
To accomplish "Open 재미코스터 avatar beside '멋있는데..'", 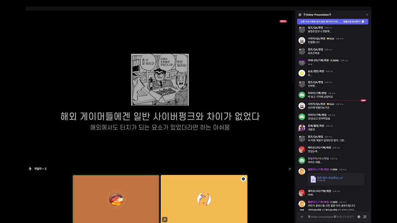I will tap(302, 149).
